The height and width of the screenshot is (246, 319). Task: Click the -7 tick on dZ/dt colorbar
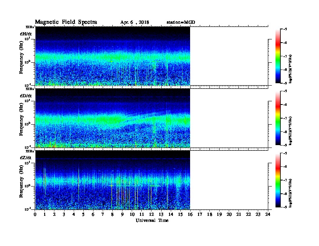click(x=285, y=180)
